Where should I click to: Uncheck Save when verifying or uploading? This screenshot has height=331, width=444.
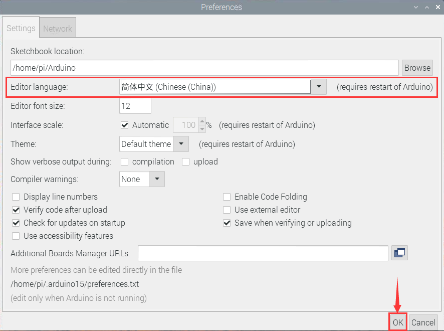coord(227,223)
